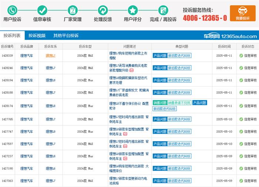Click 产品问题 tag in row 1428339

[160, 56]
